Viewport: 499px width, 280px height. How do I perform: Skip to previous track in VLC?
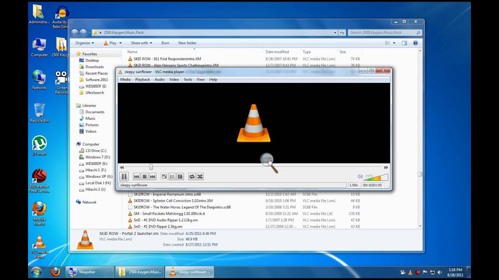(136, 177)
